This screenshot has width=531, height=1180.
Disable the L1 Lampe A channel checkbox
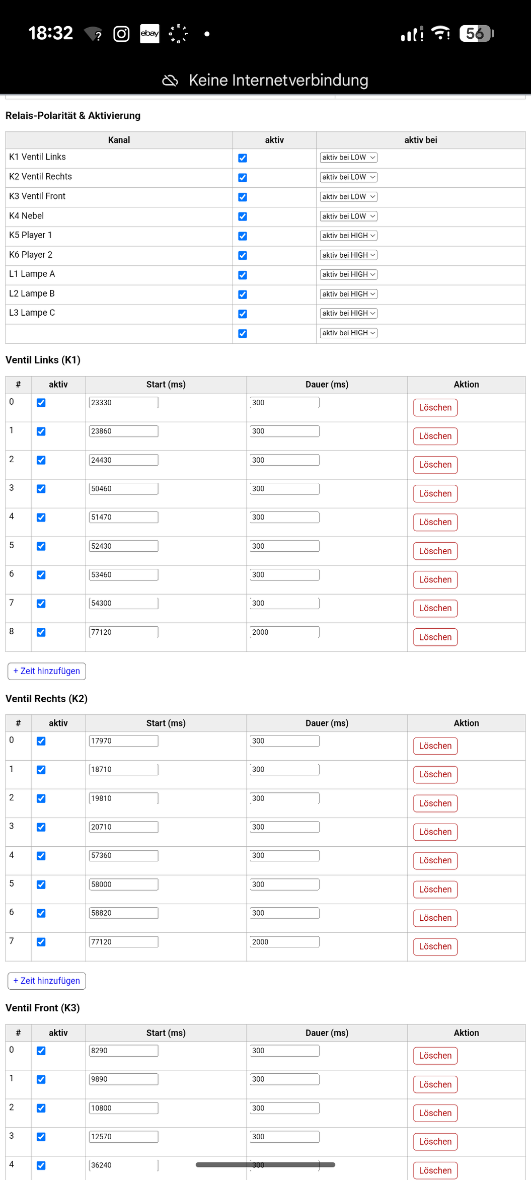[243, 275]
